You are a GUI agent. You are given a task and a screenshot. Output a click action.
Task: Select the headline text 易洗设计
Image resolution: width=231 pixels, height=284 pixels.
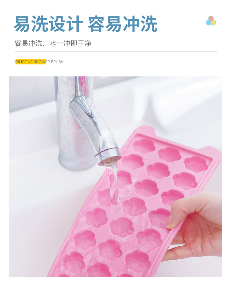click(x=49, y=24)
